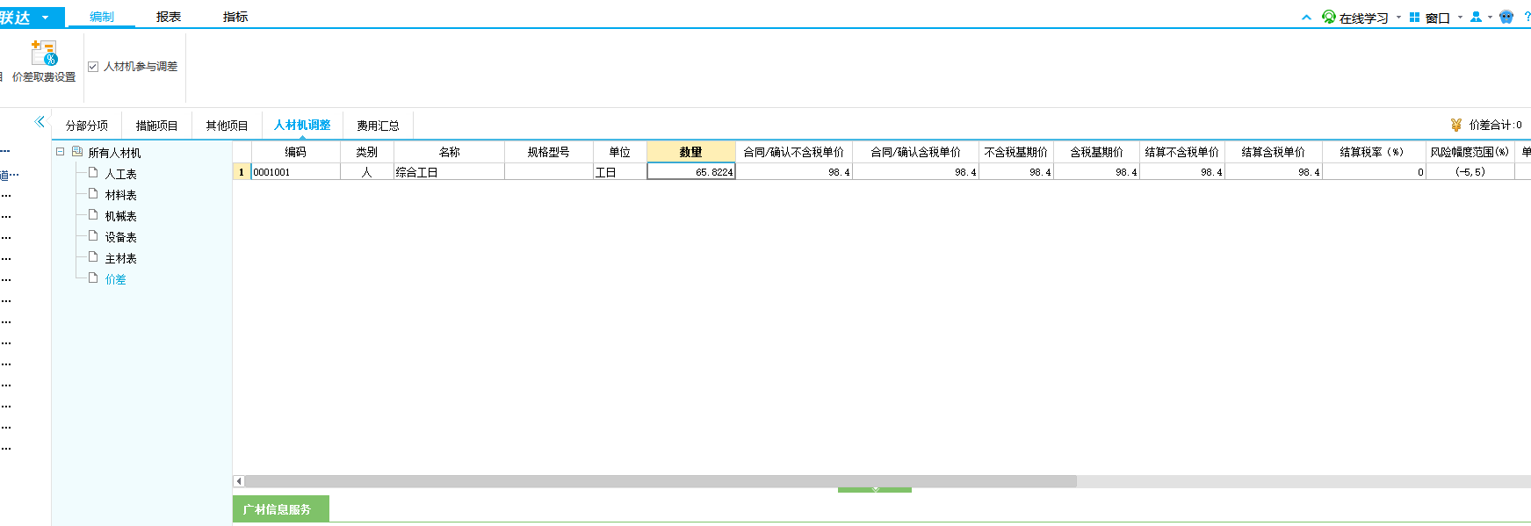Open 在线学习 headset icon
This screenshot has width=1531, height=526.
(x=1329, y=17)
